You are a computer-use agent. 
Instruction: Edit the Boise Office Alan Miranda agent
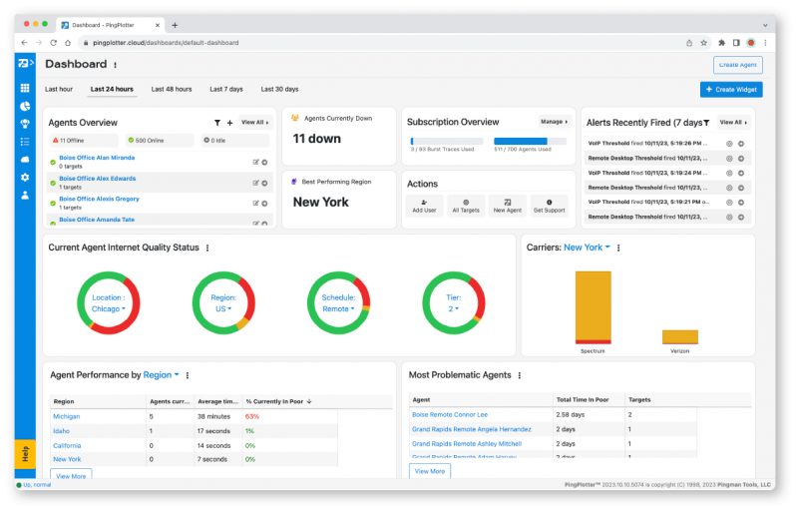pyautogui.click(x=256, y=162)
